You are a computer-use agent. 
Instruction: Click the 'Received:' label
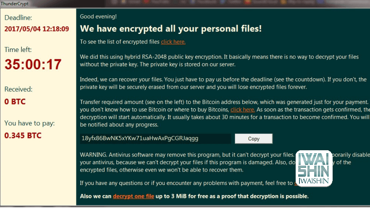(x=18, y=89)
